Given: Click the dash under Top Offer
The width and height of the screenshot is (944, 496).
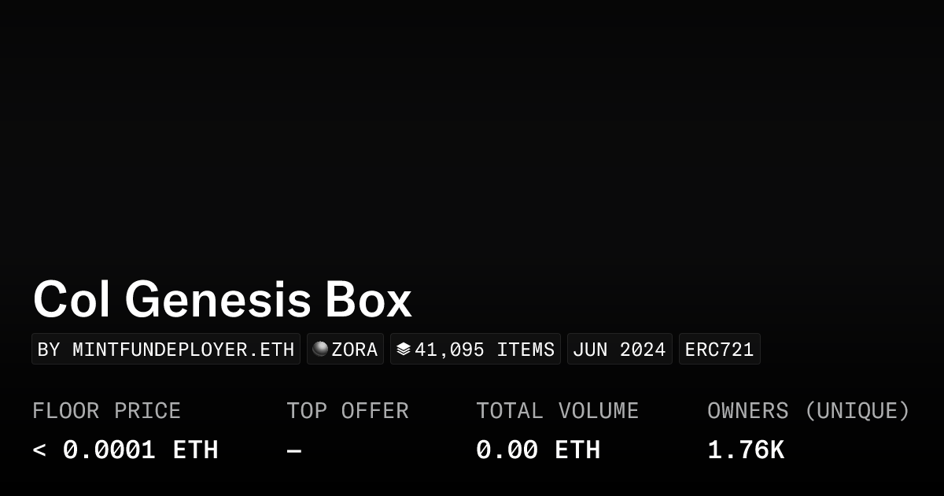Looking at the screenshot, I should point(293,450).
